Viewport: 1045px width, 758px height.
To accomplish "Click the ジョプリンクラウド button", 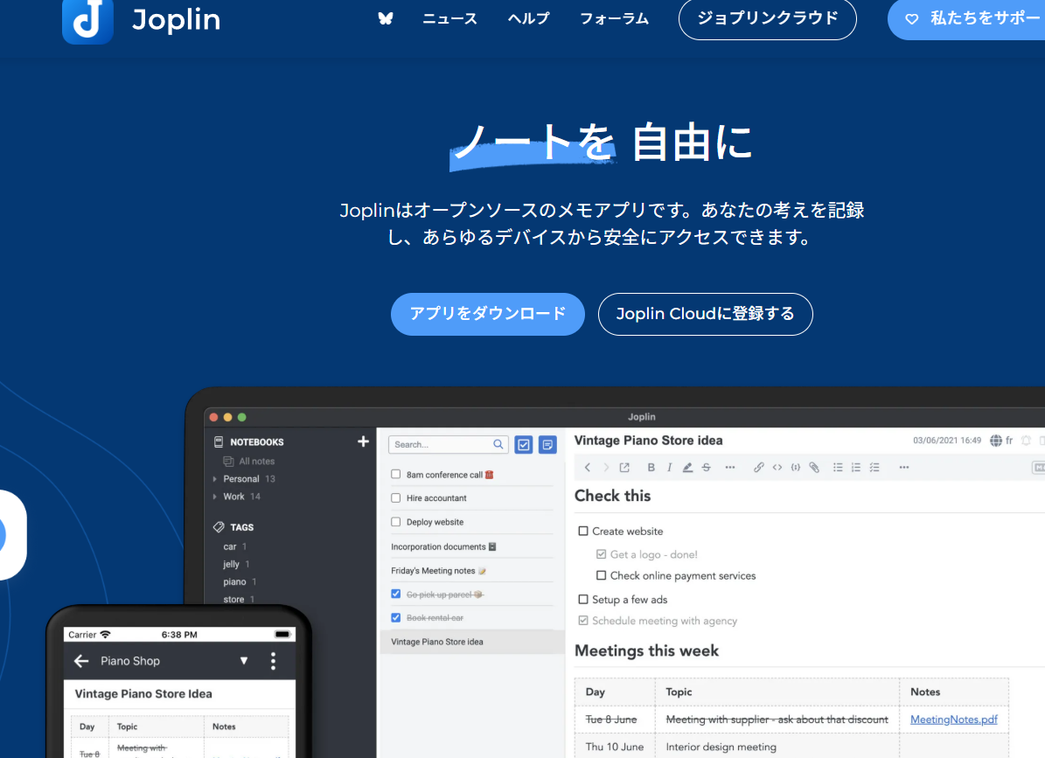I will 767,18.
